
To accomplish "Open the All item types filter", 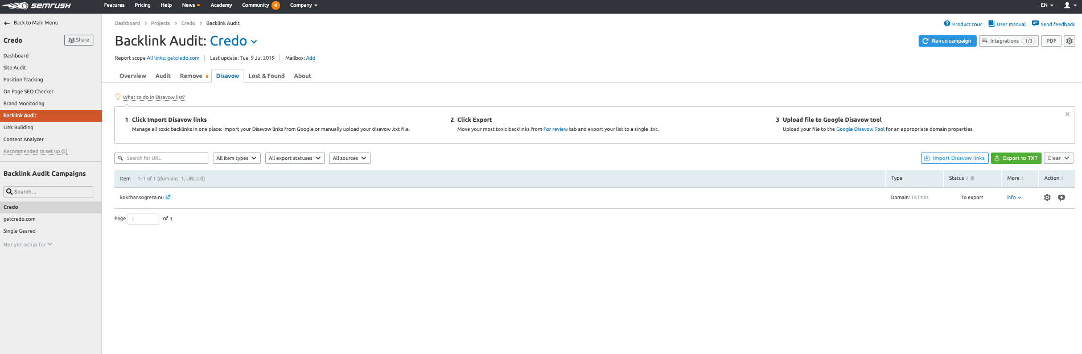I will [237, 158].
